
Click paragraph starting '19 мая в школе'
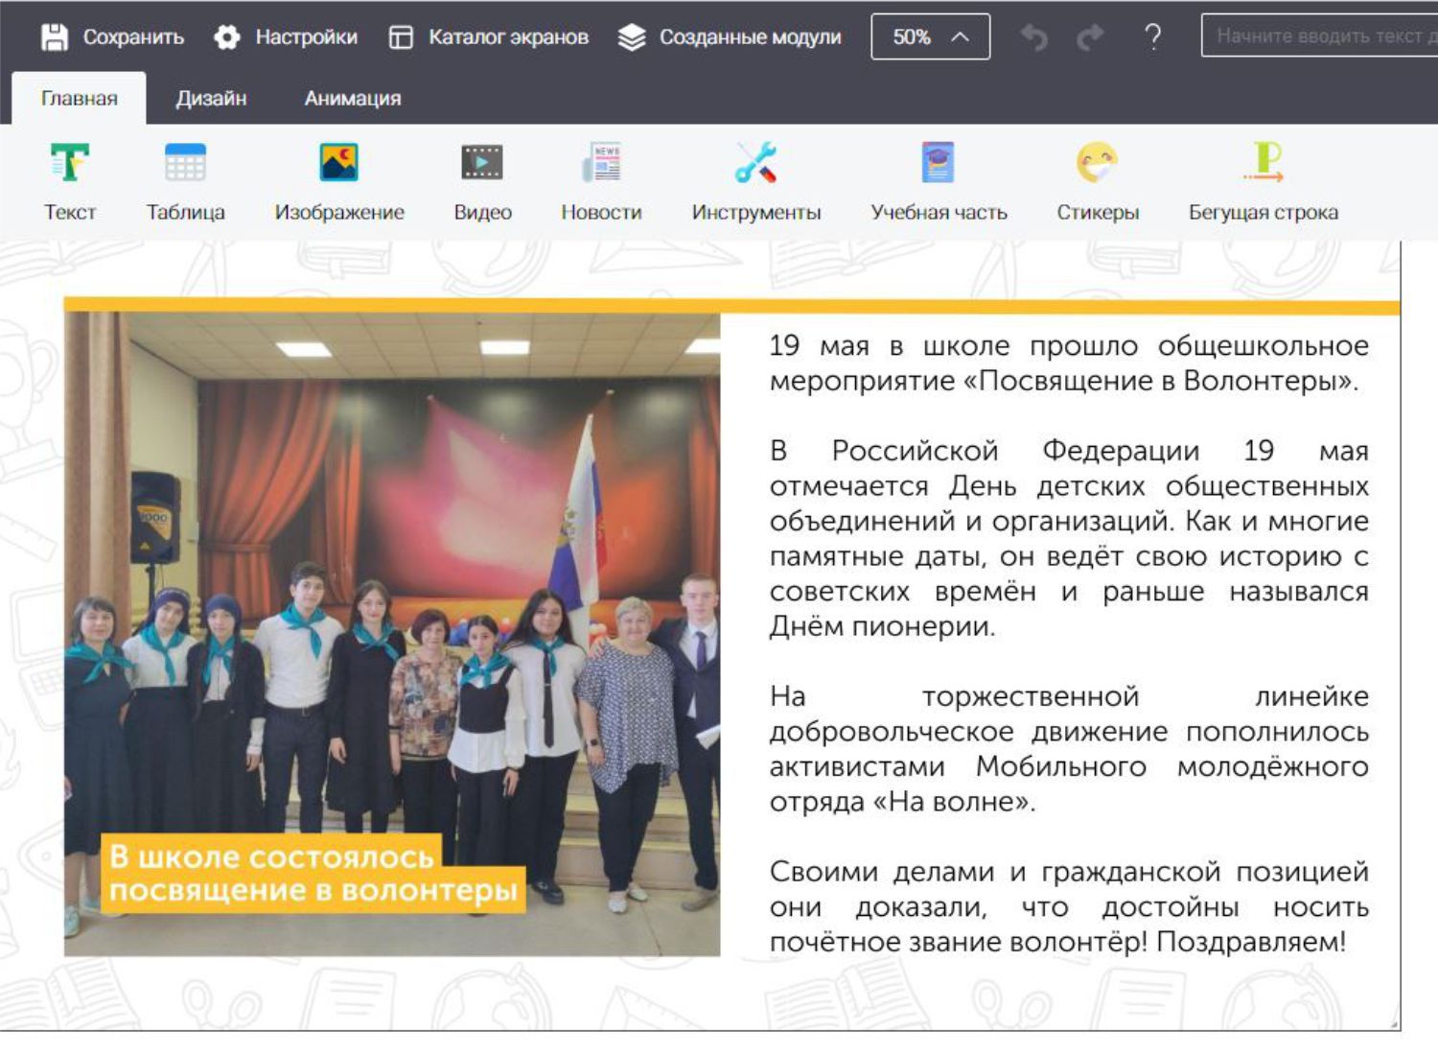[x=1069, y=363]
